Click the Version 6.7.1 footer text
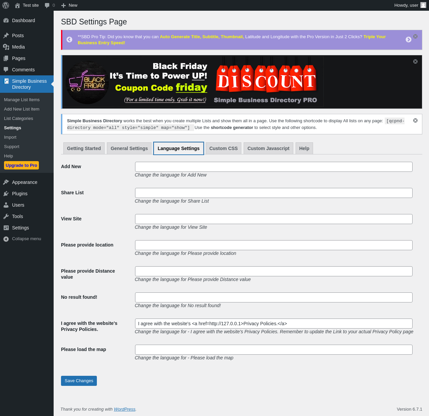 410,409
